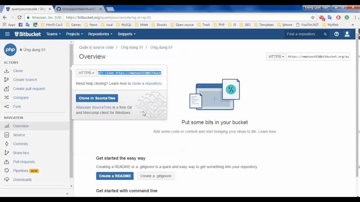Open the Open source bookmark folder
The width and height of the screenshot is (360, 202).
(182, 25)
